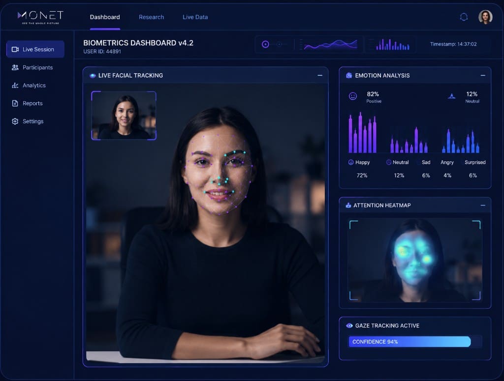The width and height of the screenshot is (504, 381).
Task: Click the Attention Heatmap panel icon
Action: click(348, 205)
